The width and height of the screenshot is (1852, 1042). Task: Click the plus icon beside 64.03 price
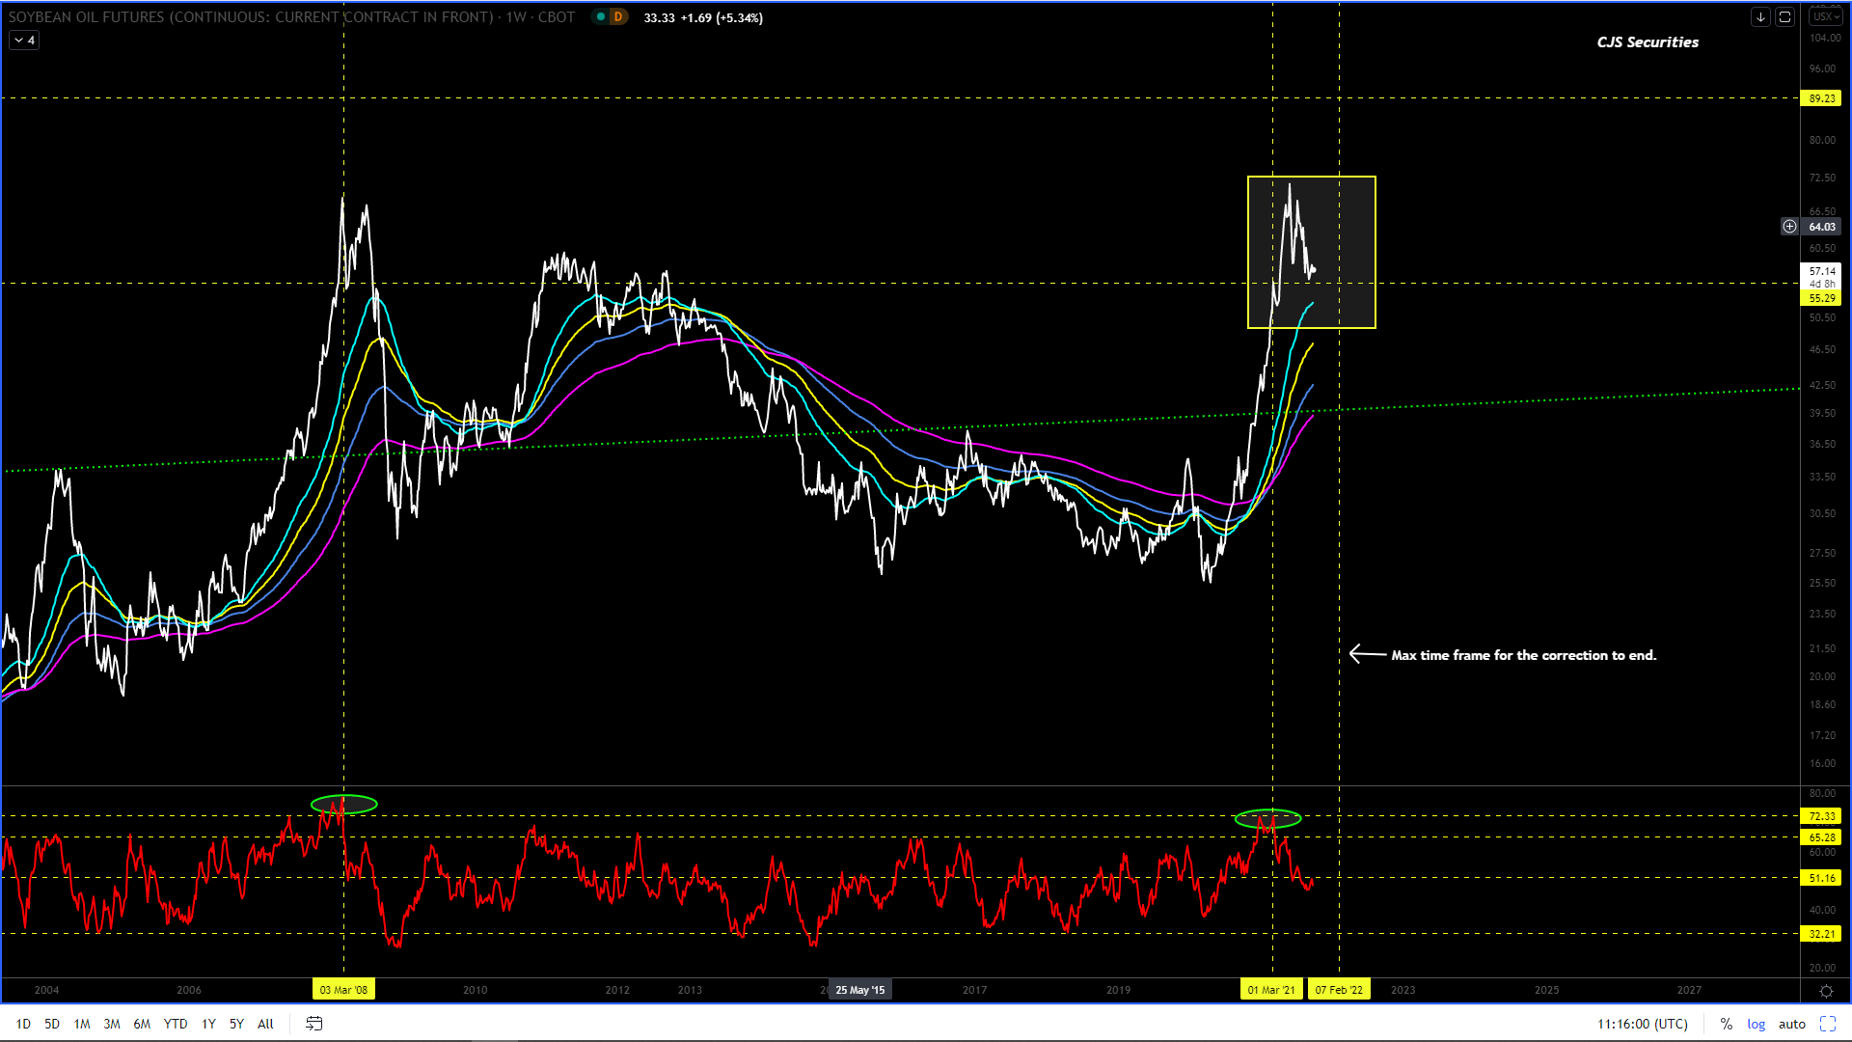click(1789, 227)
